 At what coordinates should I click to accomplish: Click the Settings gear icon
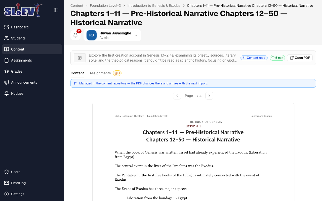7,194
